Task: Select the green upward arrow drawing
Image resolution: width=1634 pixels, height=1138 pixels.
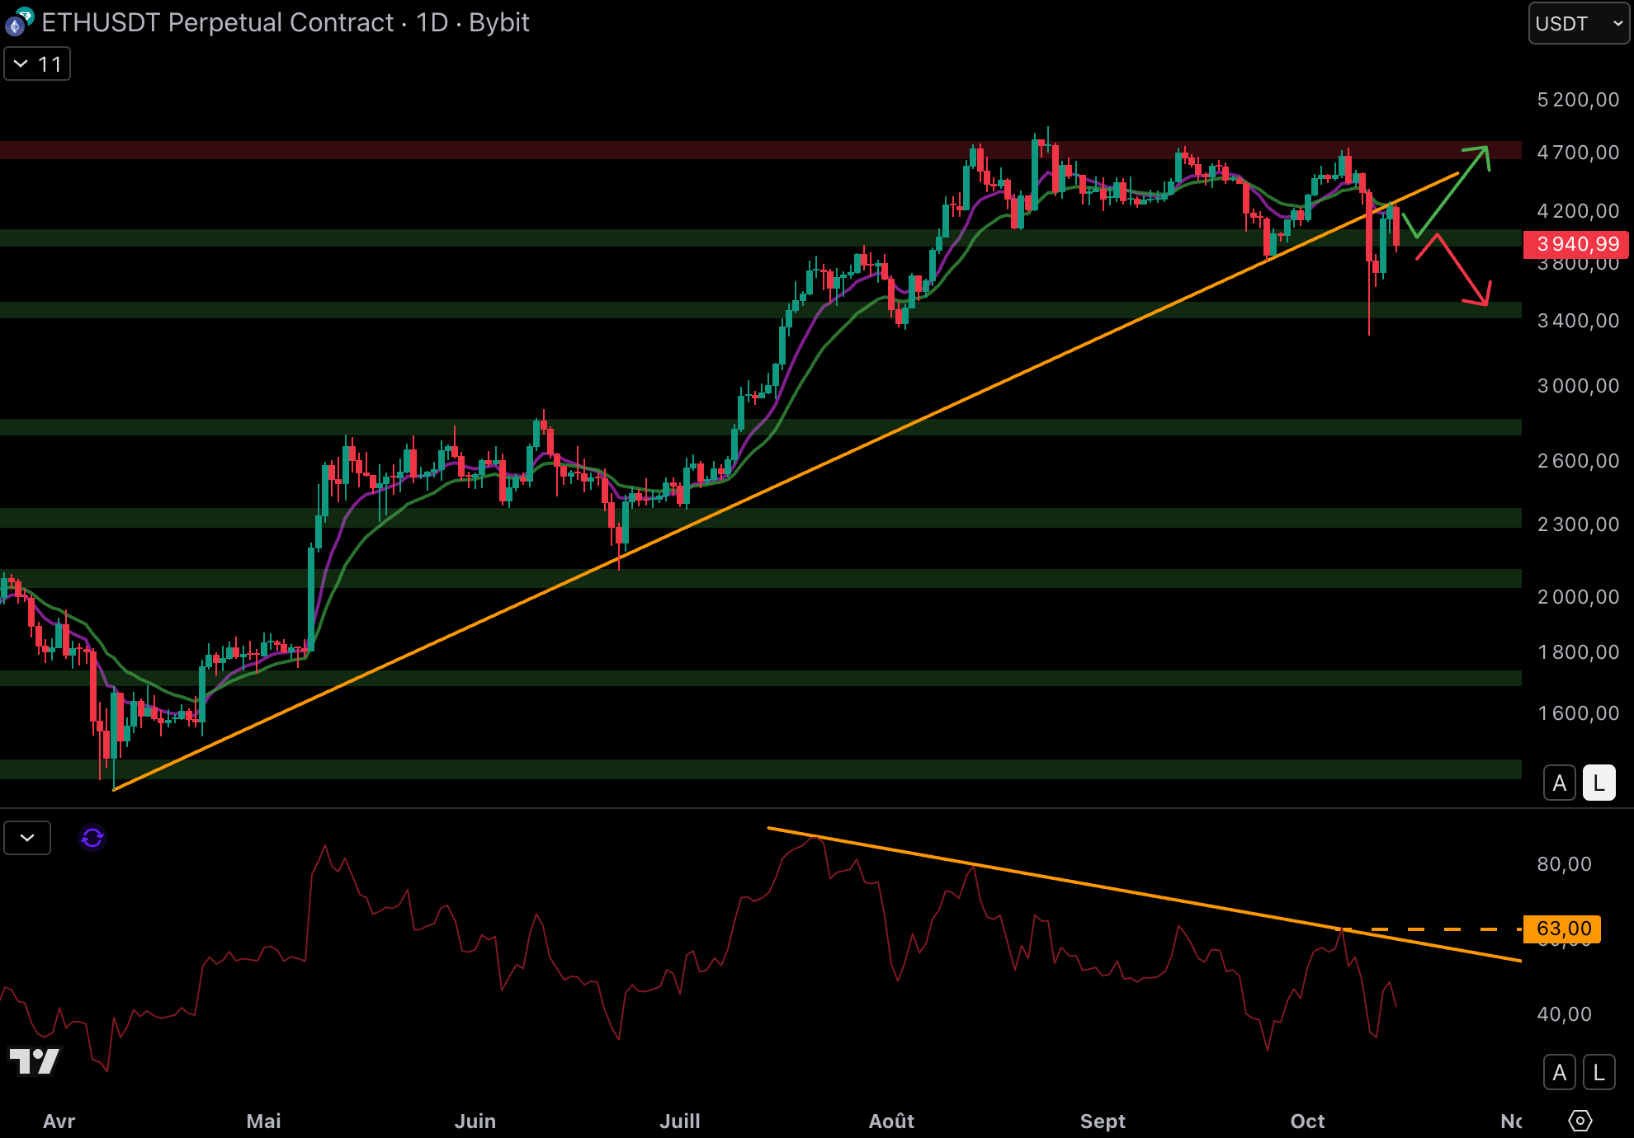Action: pyautogui.click(x=1452, y=191)
